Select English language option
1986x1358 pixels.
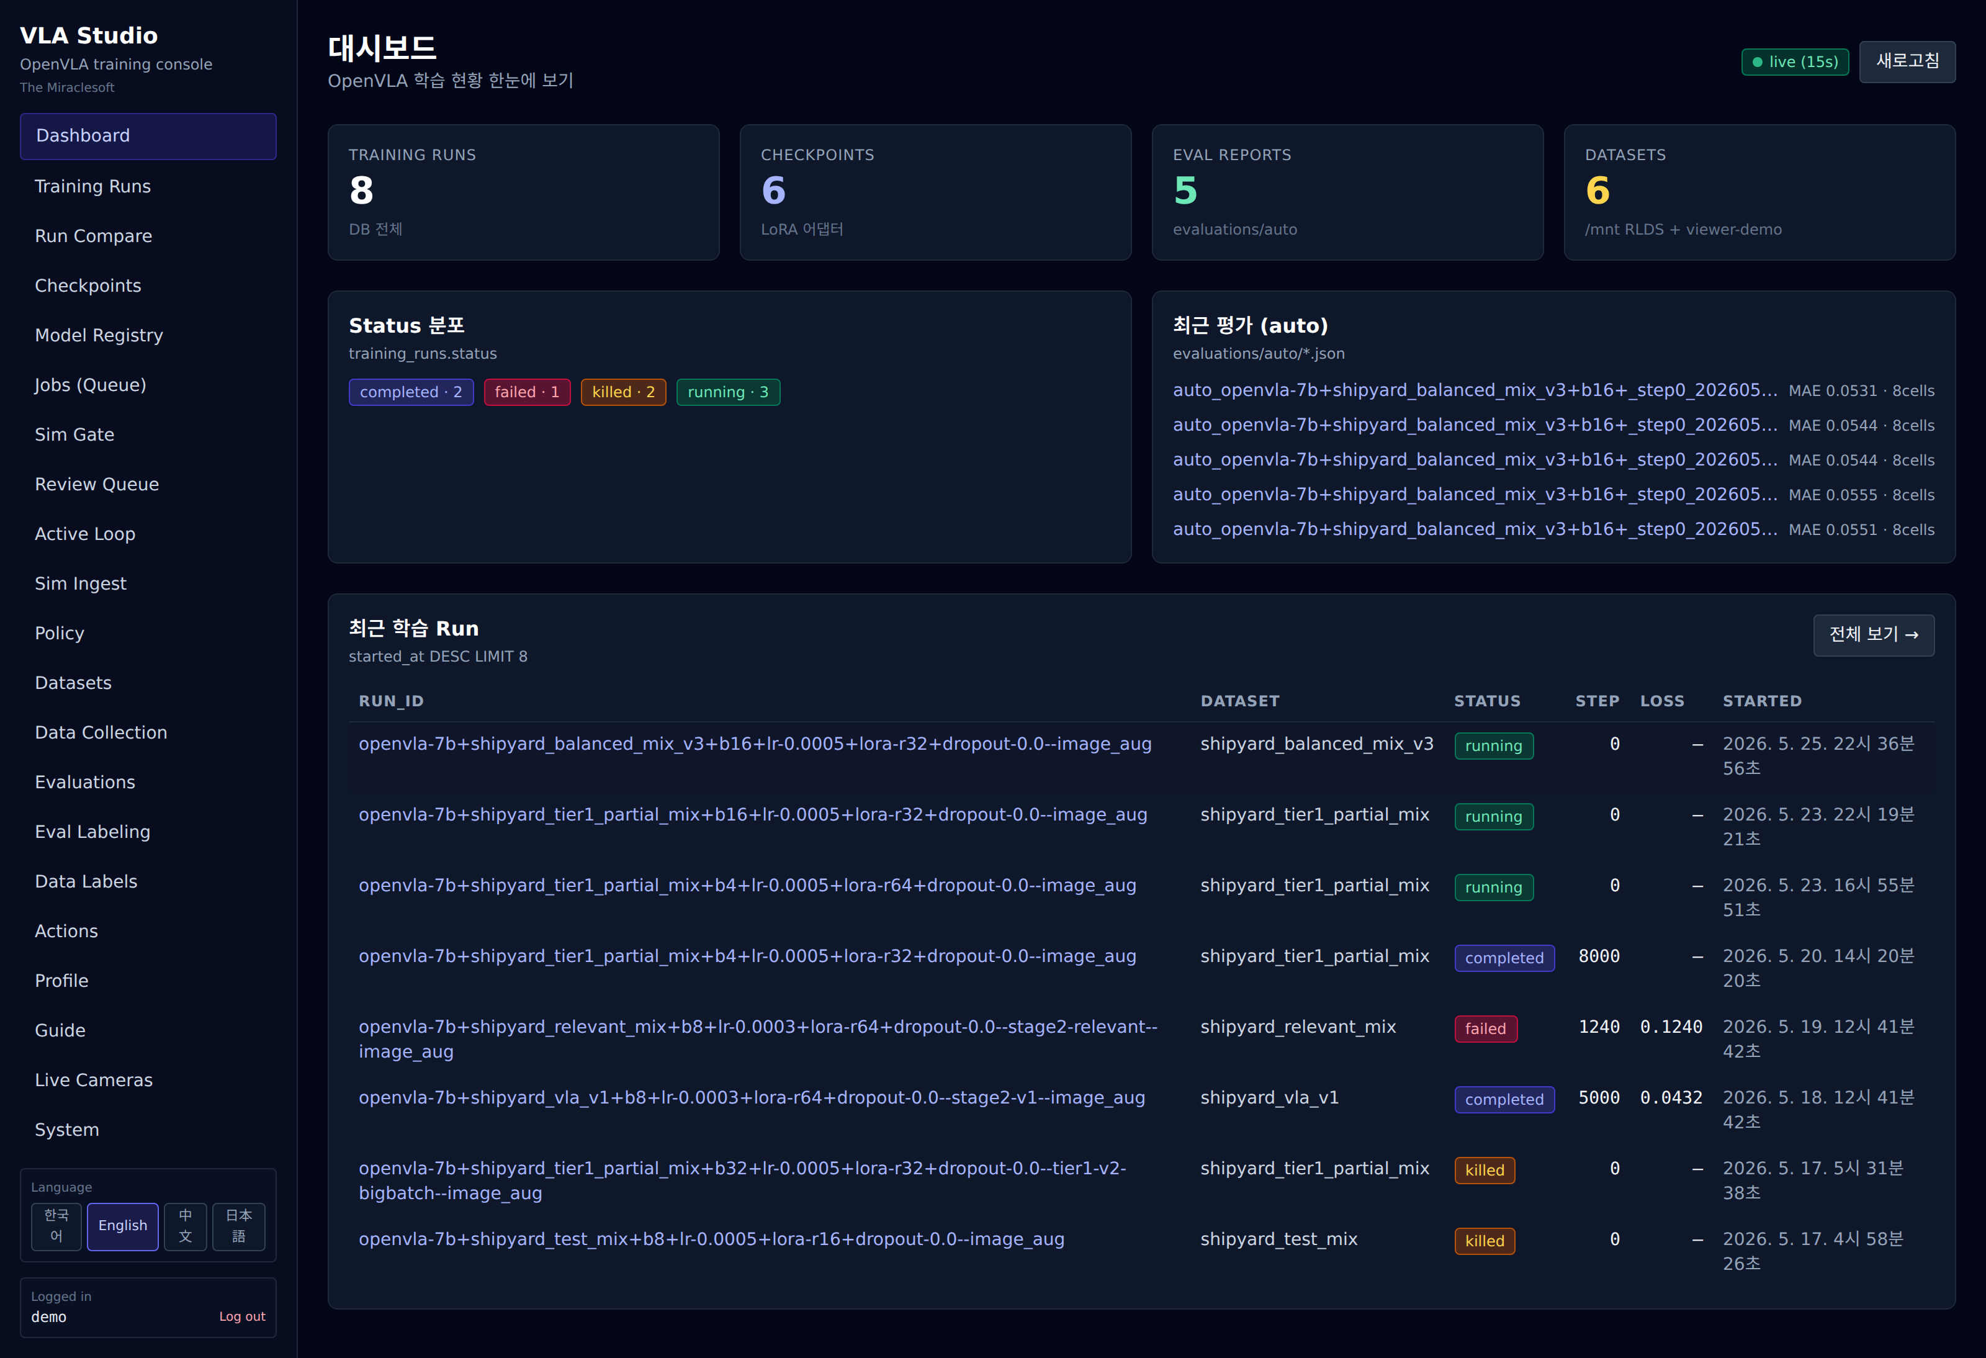click(x=122, y=1226)
